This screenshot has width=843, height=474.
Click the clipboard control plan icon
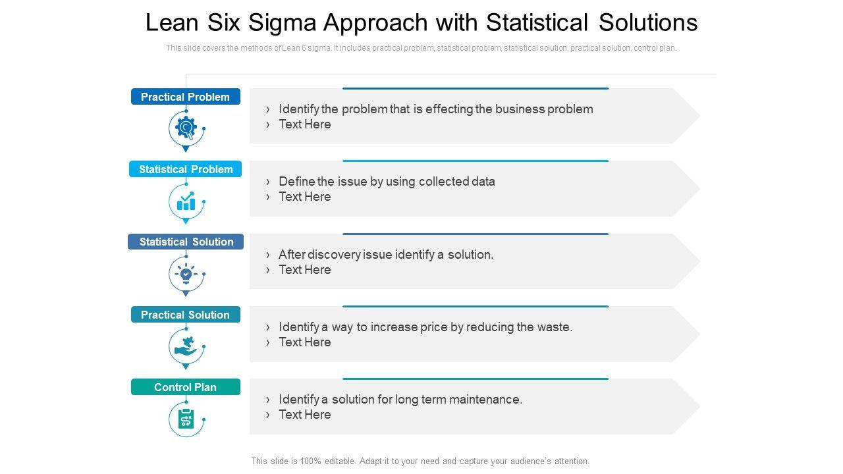coord(186,419)
